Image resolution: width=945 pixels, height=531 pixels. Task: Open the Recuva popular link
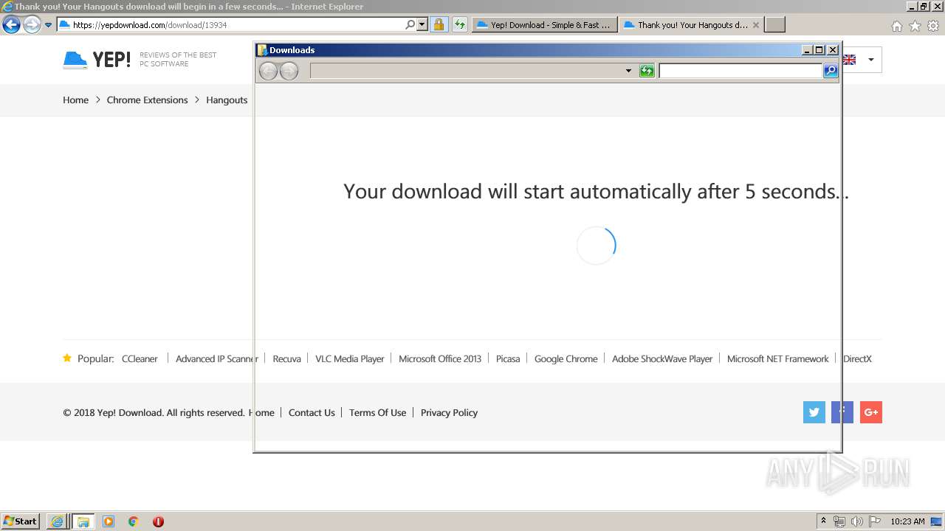(286, 358)
